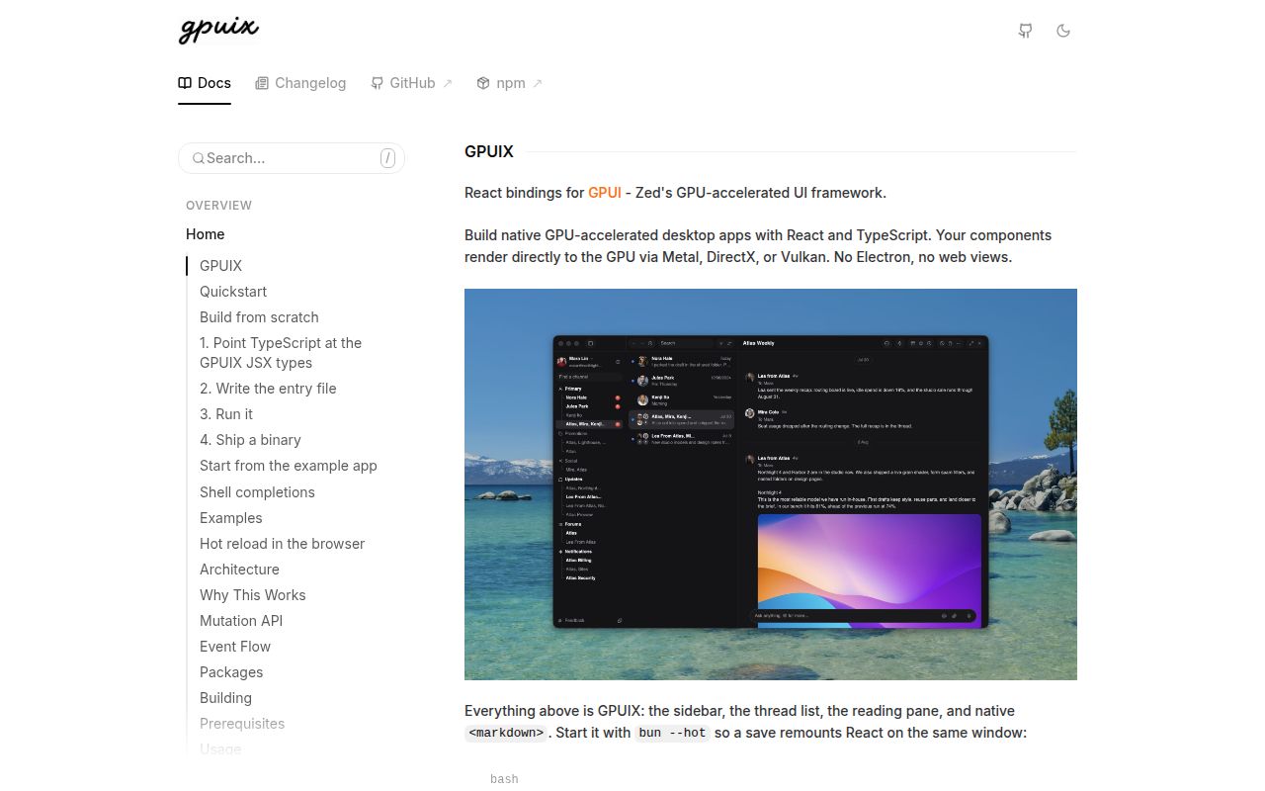Click the search magnifier icon
The width and height of the screenshot is (1265, 791).
[x=198, y=158]
